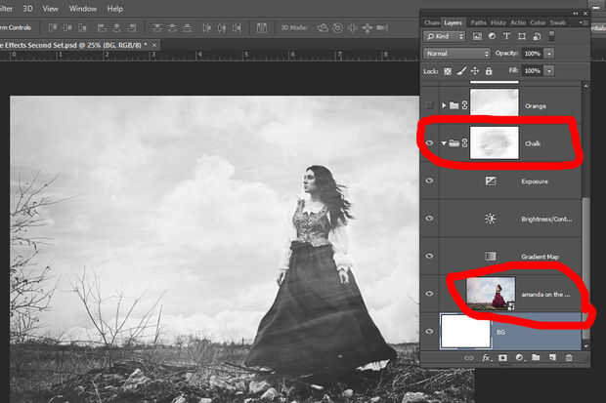Open the Help menu
This screenshot has height=403, width=606.
point(114,9)
